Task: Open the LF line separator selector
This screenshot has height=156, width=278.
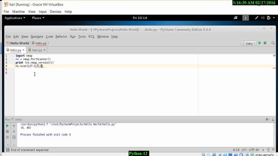Action: pyautogui.click(x=244, y=150)
